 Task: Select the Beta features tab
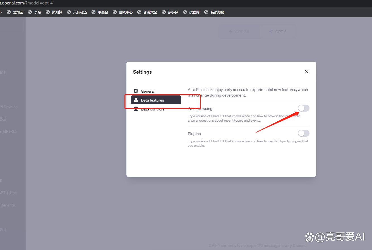(156, 100)
